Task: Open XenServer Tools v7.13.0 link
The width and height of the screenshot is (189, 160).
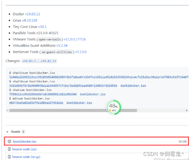Action: (x=81, y=52)
